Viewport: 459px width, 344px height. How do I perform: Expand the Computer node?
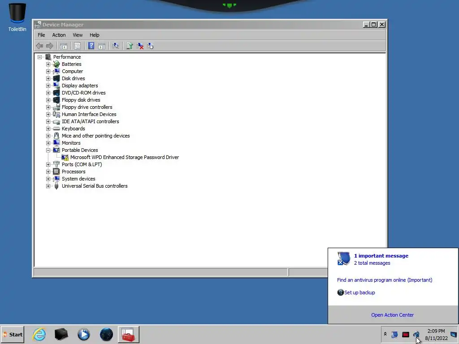[48, 71]
